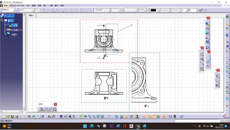The height and width of the screenshot is (130, 230).
Task: Click the command input field in the status bar
Action: pyautogui.click(x=197, y=121)
